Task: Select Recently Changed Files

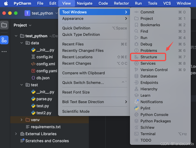Action: coord(95,50)
